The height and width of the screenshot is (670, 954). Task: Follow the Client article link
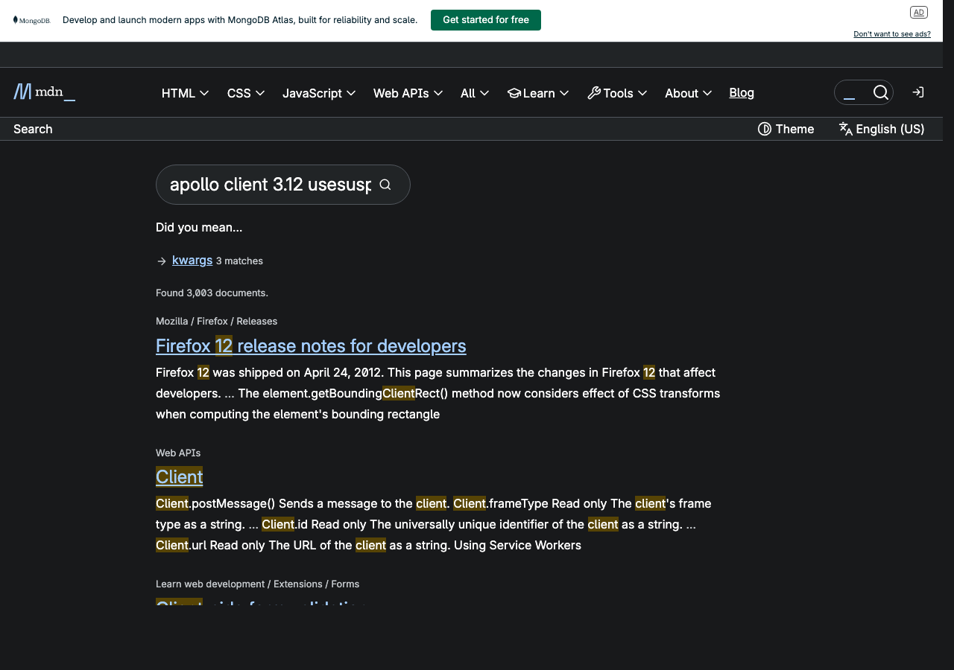(179, 476)
